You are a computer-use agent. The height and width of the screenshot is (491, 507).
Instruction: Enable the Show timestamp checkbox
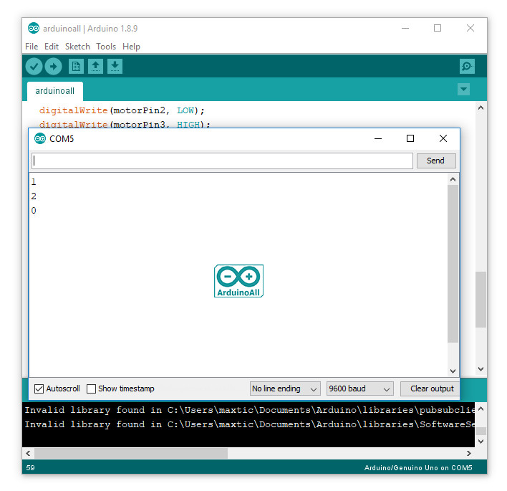pos(91,388)
